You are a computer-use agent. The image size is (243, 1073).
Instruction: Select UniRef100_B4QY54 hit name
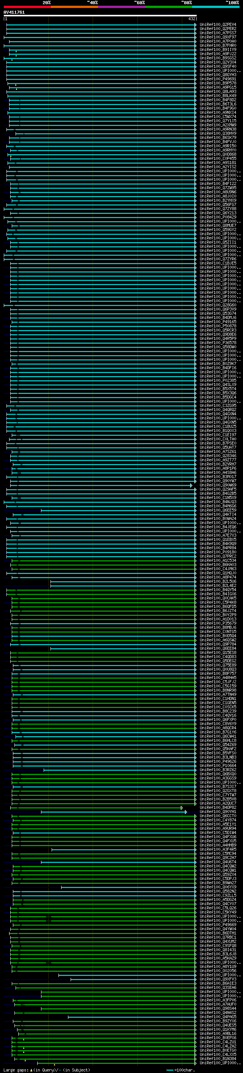click(218, 590)
